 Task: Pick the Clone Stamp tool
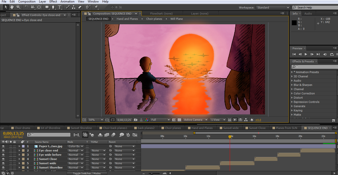click(x=73, y=7)
